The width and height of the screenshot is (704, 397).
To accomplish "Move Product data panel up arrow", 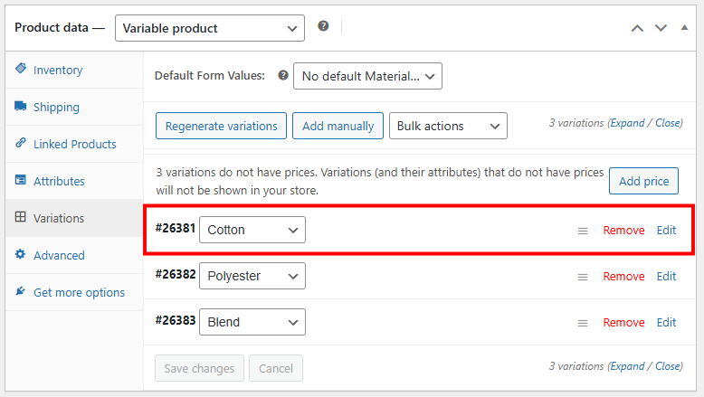I will click(x=637, y=28).
